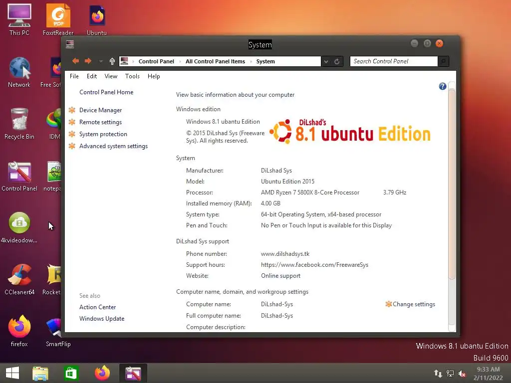Image resolution: width=511 pixels, height=383 pixels.
Task: Go back with the orange left arrow
Action: pyautogui.click(x=76, y=61)
